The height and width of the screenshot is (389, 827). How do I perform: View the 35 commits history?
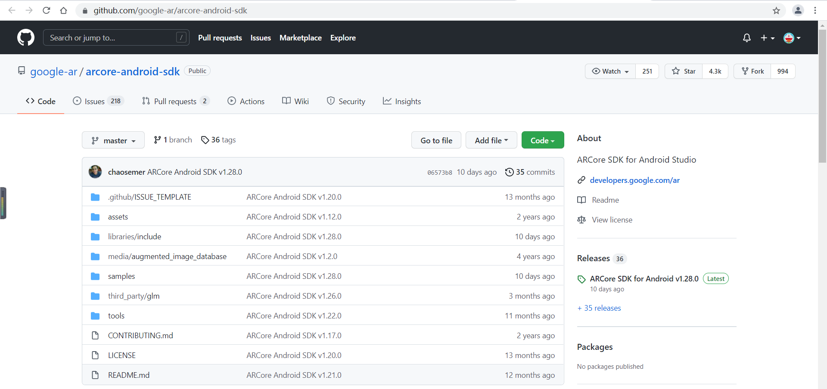click(530, 172)
